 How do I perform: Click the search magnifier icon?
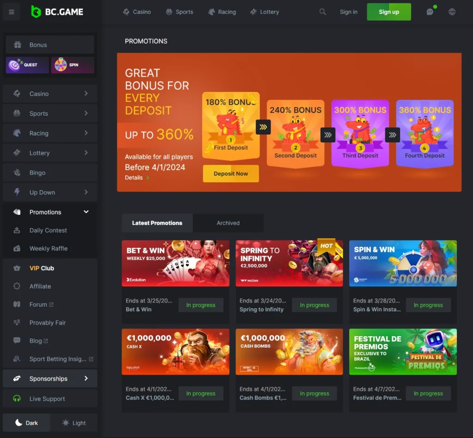click(x=322, y=12)
